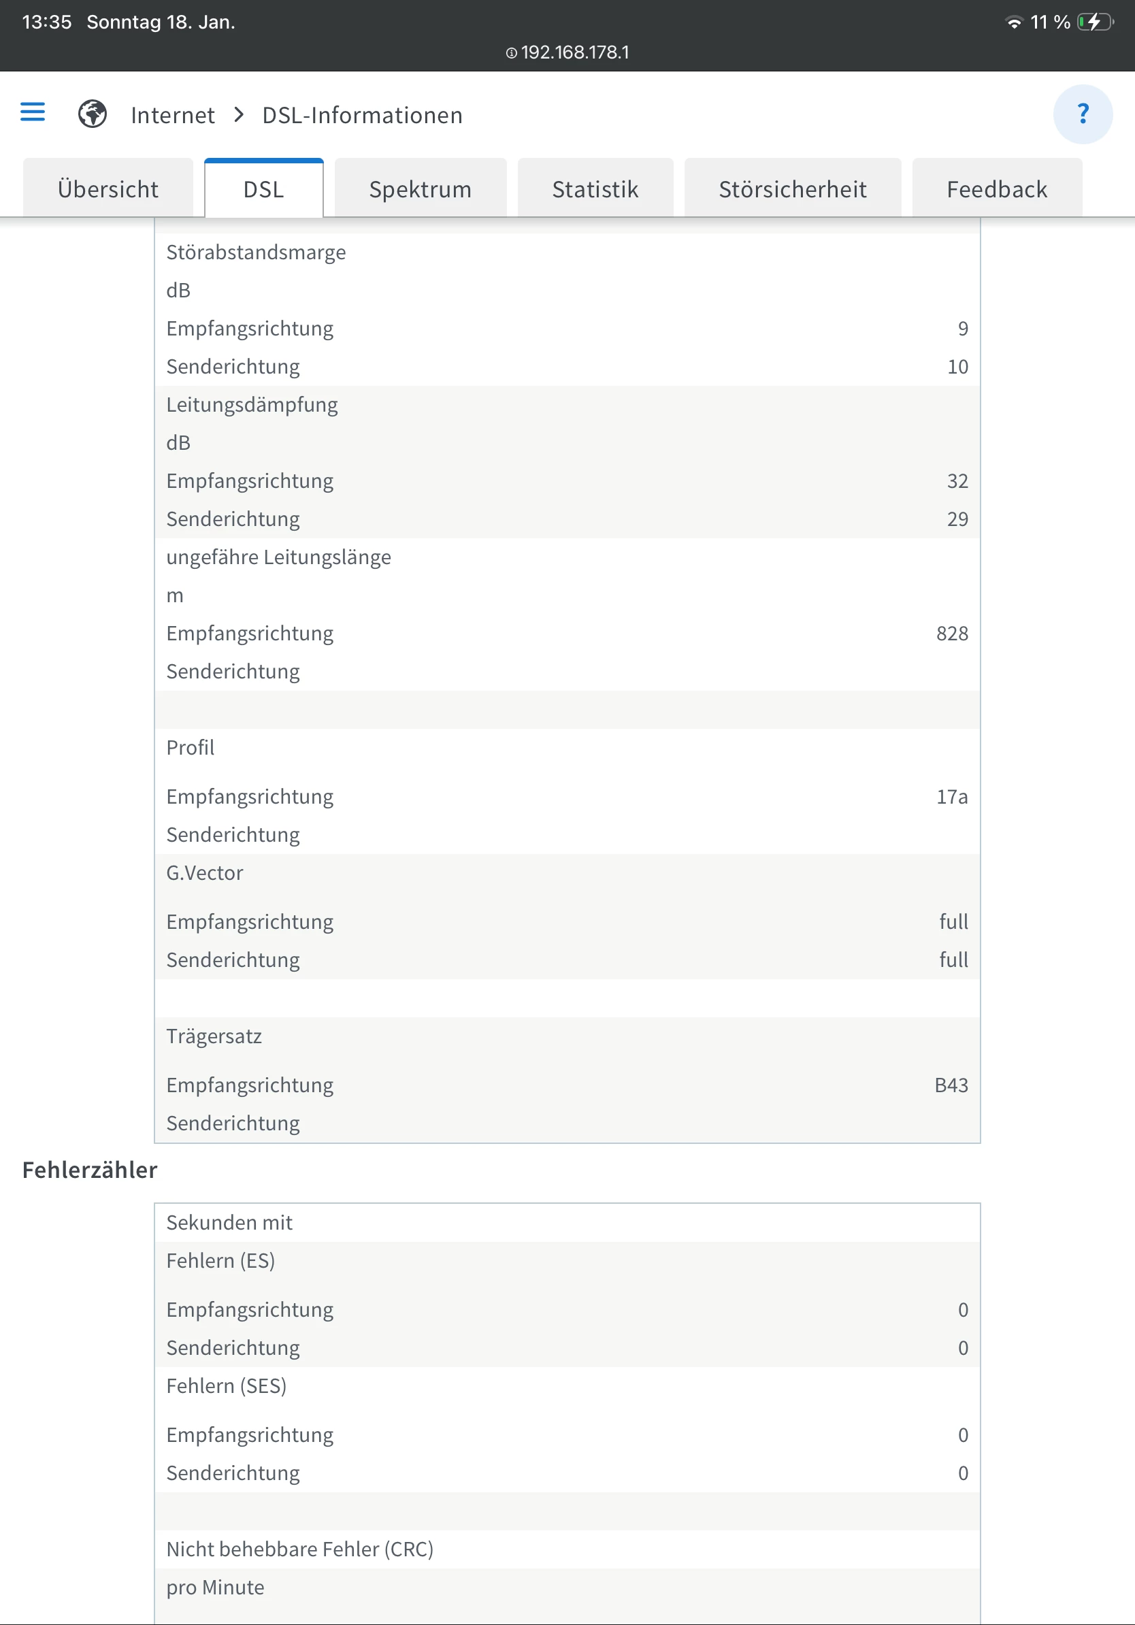Screen dimensions: 1135x1625
Task: Switch to the Übersicht tab
Action: click(x=108, y=189)
